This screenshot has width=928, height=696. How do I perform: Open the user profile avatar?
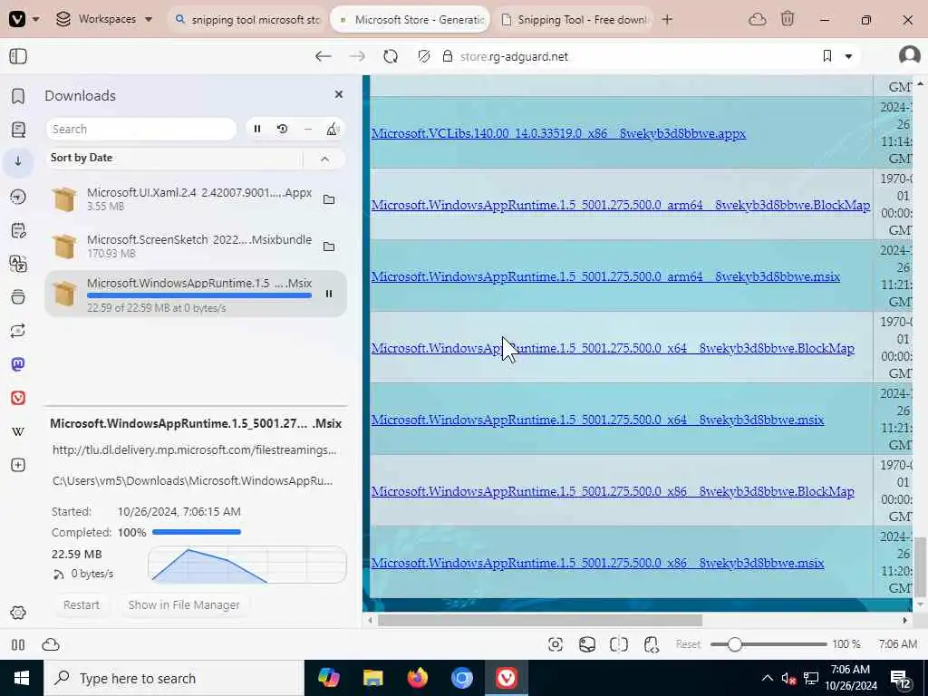point(909,55)
